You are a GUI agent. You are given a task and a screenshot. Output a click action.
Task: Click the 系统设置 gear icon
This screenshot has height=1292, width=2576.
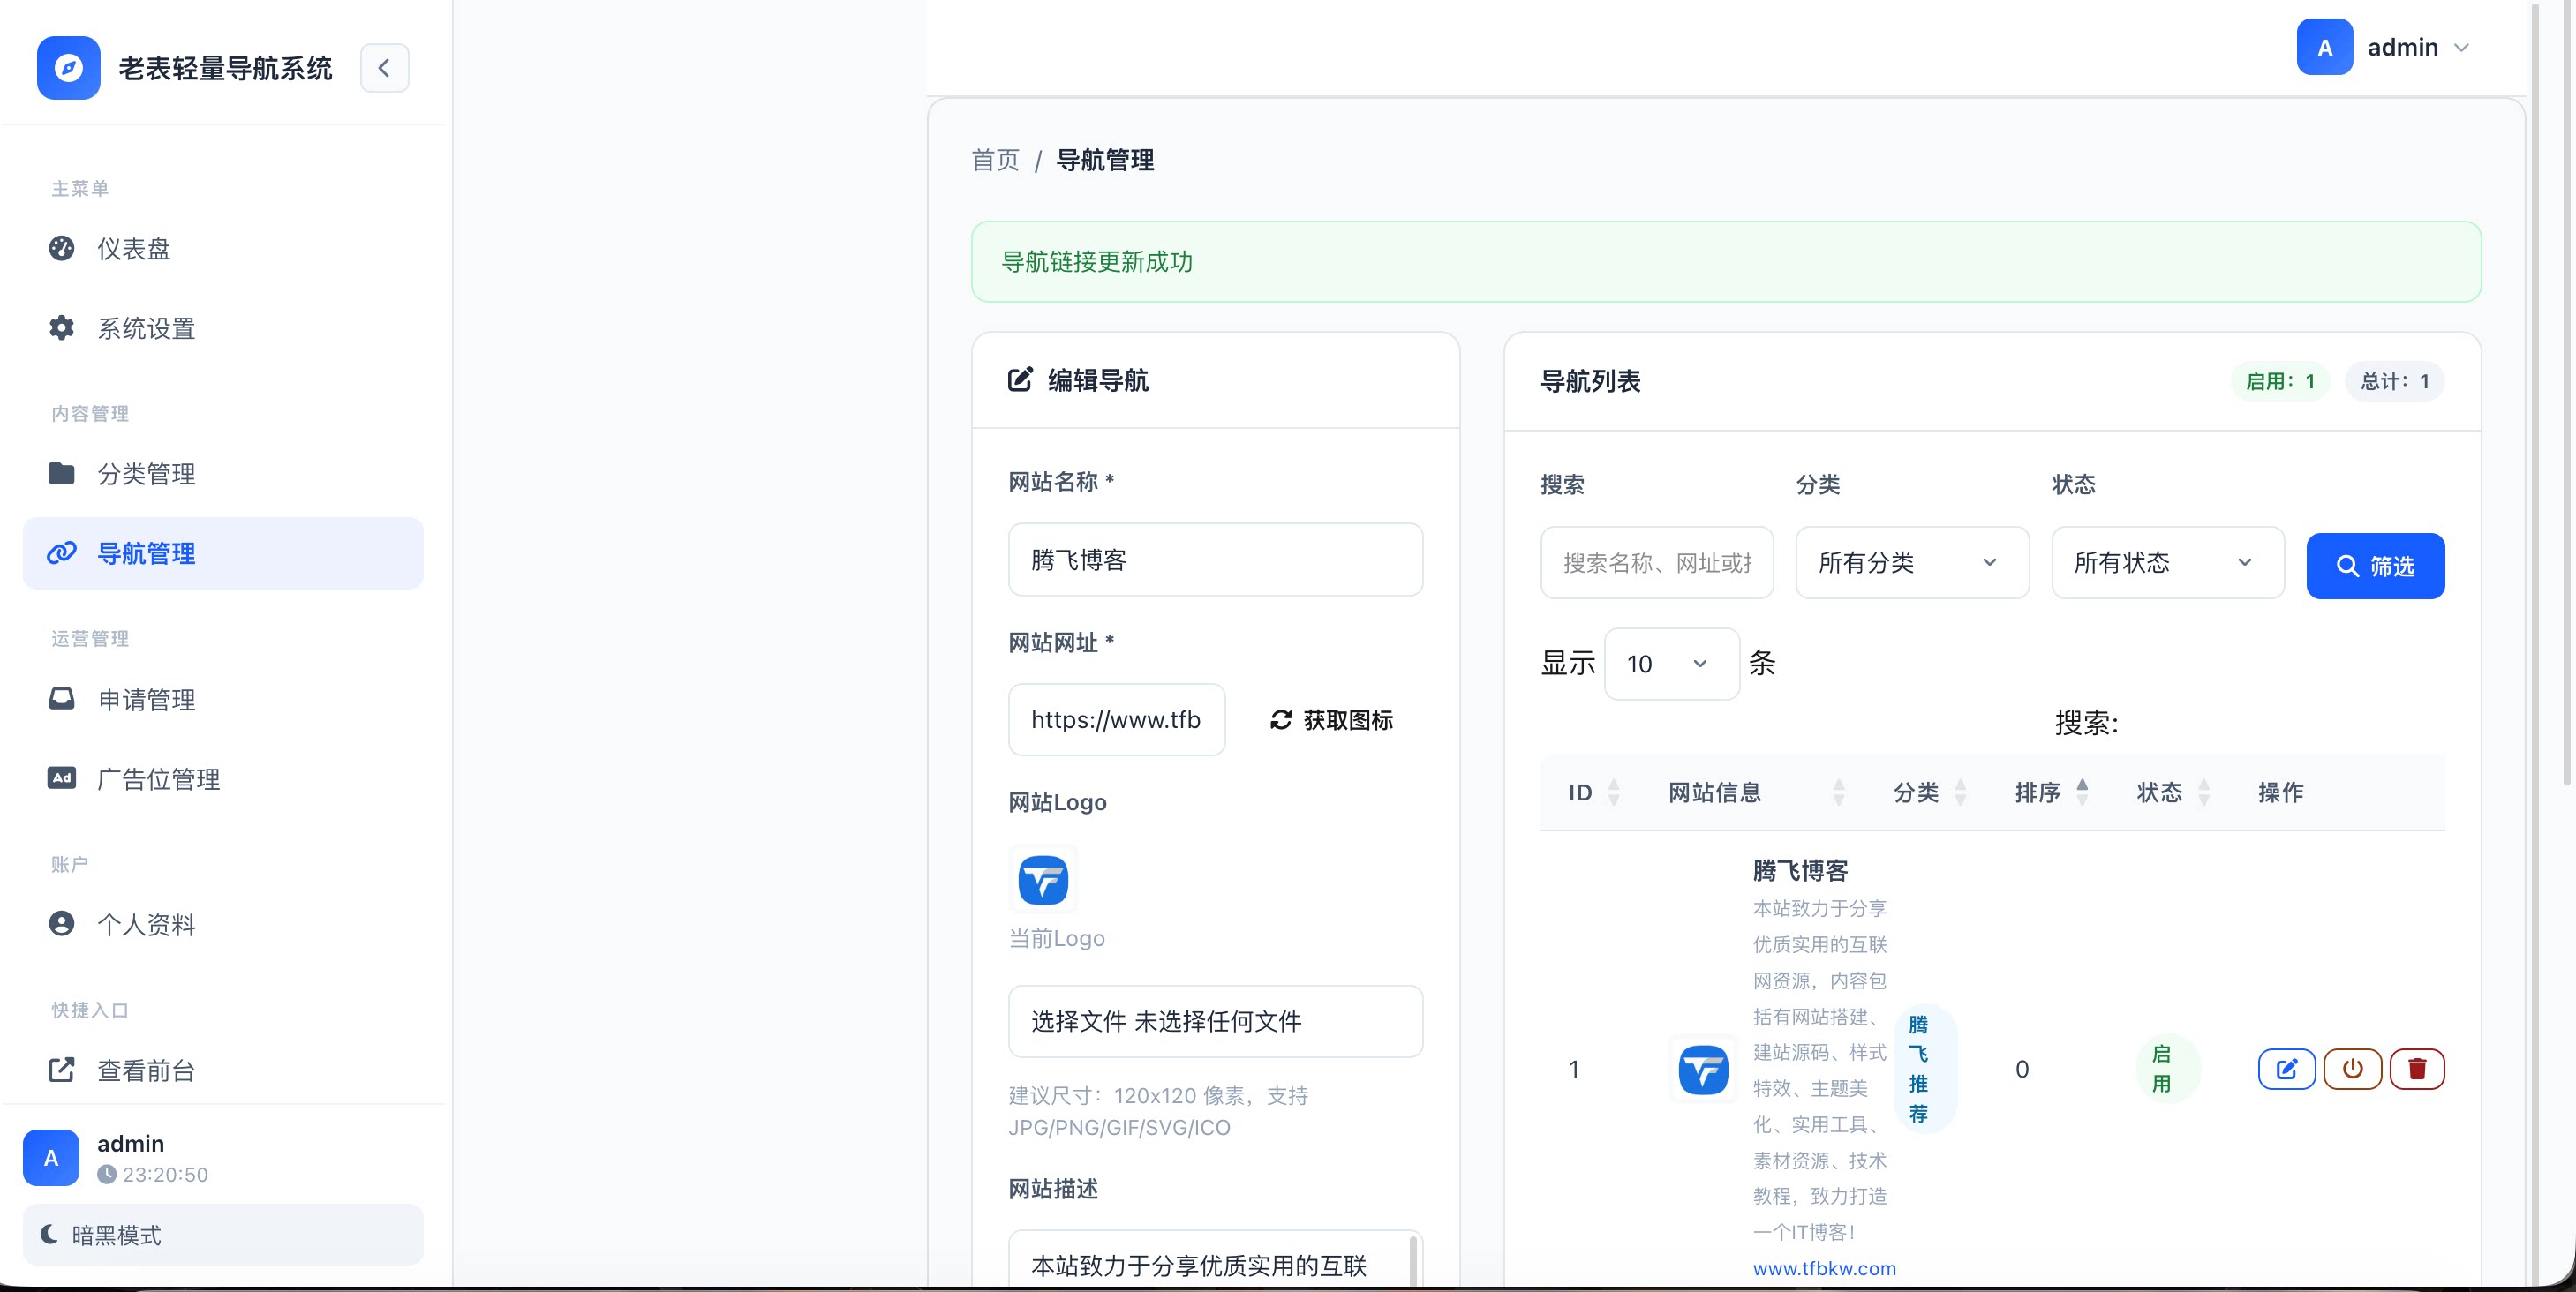62,328
